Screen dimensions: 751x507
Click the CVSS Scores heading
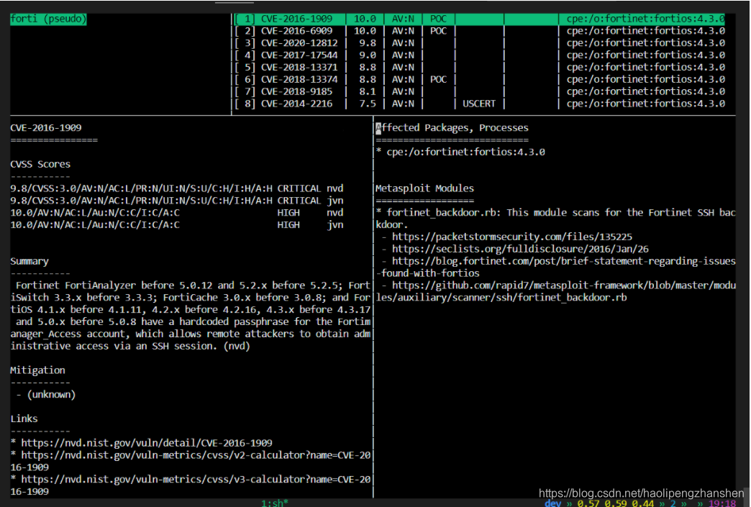[x=40, y=164]
